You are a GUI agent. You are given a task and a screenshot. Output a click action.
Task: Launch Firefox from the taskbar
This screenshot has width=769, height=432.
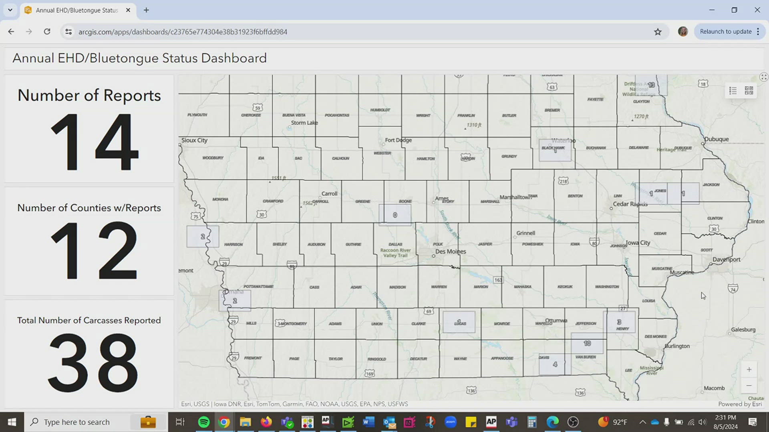click(x=266, y=422)
